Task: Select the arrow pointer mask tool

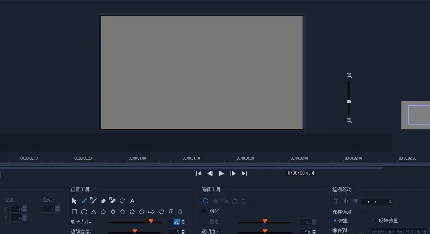Action: (x=74, y=201)
